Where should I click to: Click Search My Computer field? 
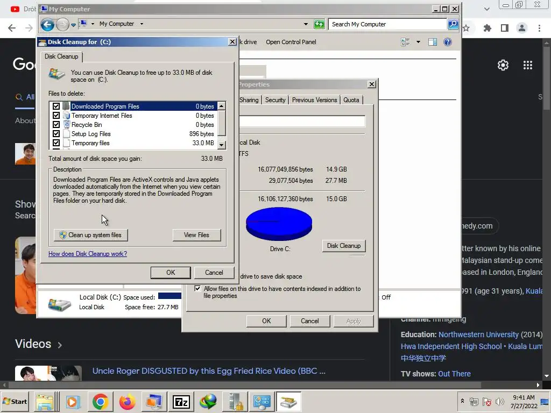click(387, 24)
